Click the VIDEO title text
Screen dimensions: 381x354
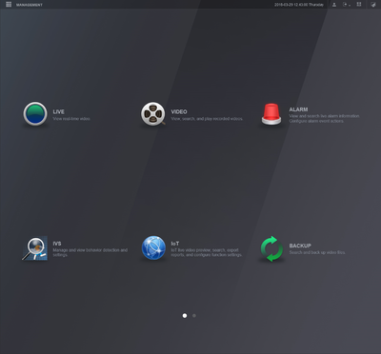[179, 111]
